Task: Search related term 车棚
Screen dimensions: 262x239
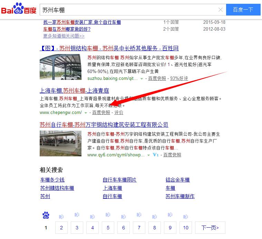Action: click(170, 188)
